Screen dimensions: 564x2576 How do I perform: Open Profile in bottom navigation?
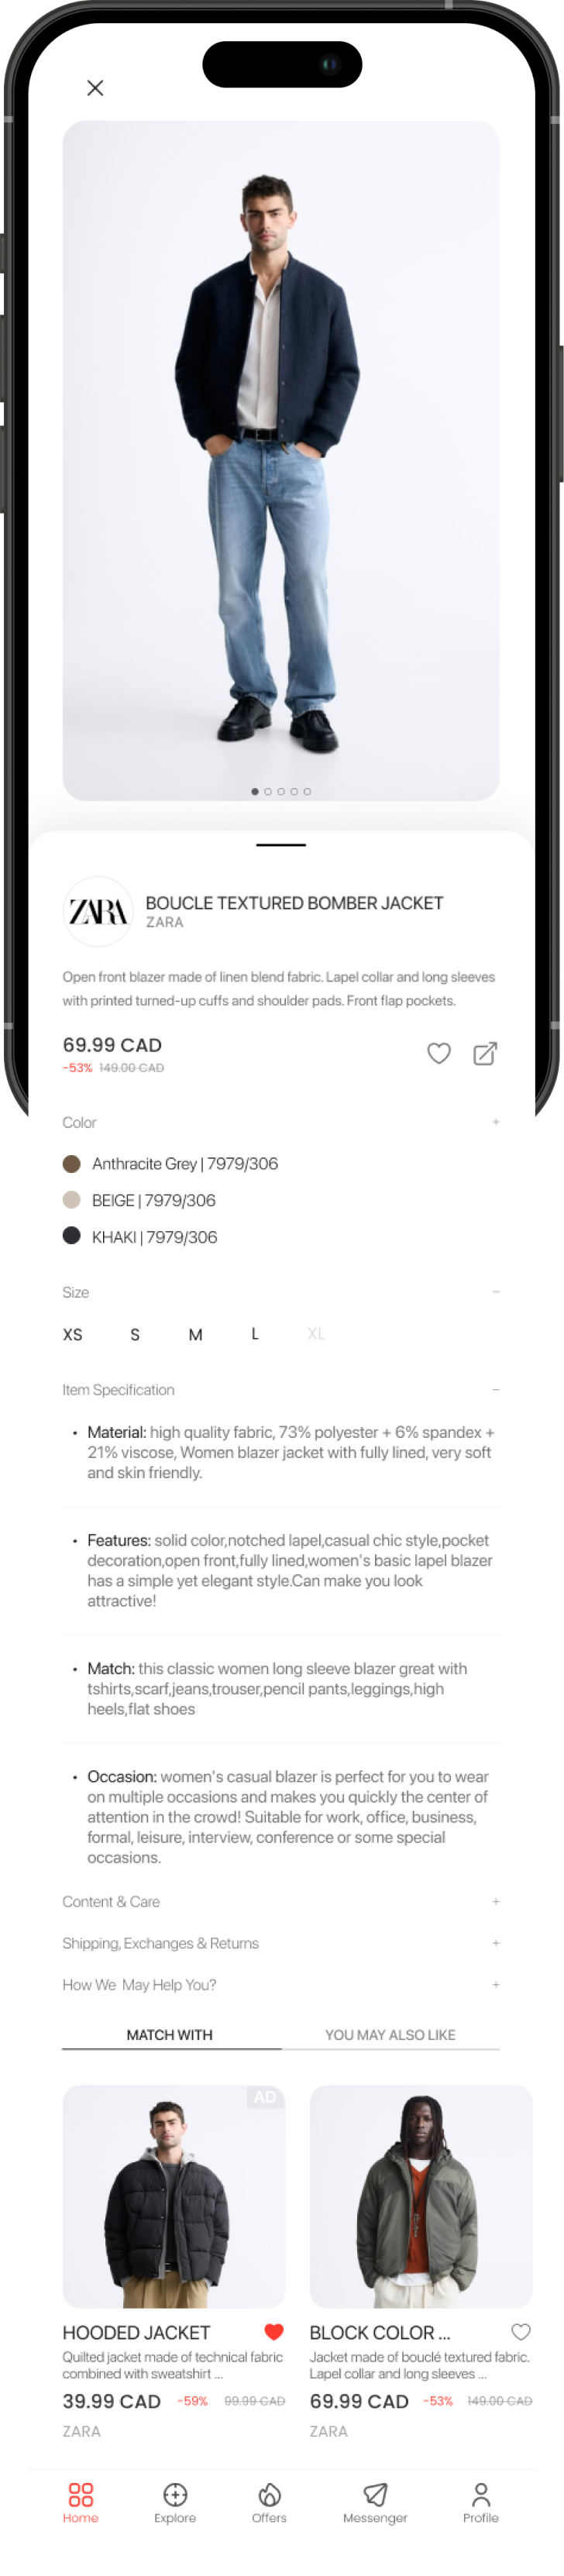481,2502
